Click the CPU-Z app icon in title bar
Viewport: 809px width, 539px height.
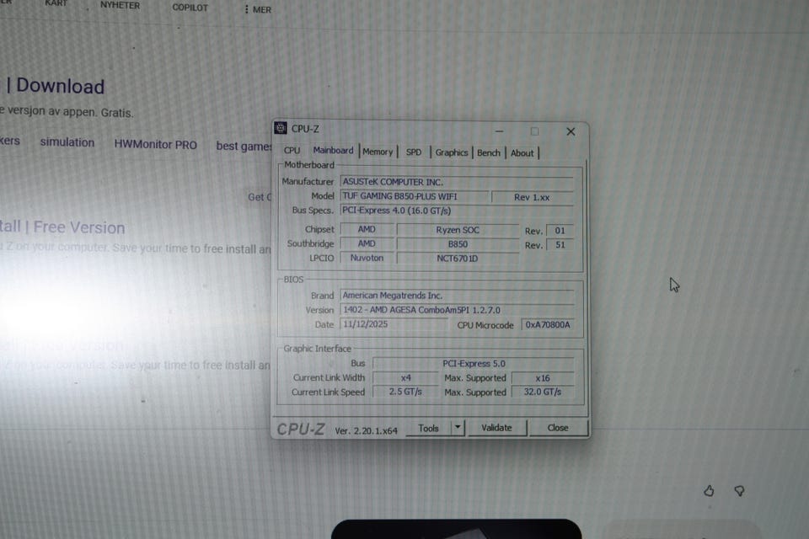[281, 128]
